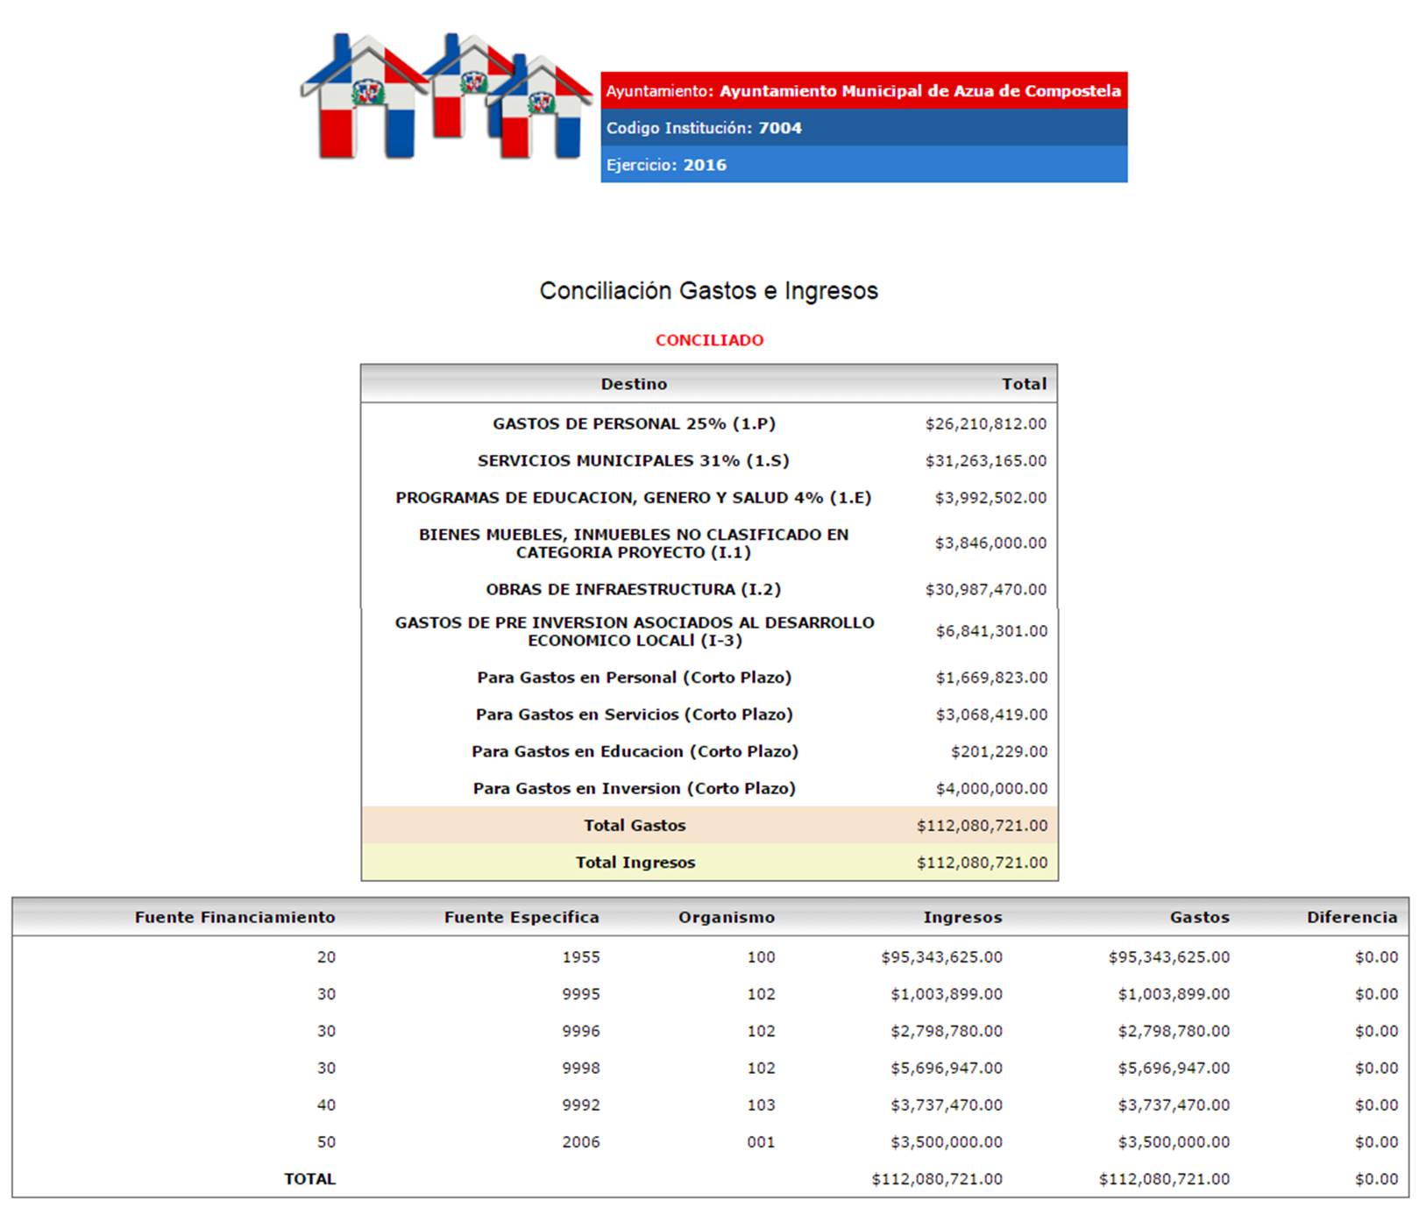Select the Fuente Especifica 1955 cell
The width and height of the screenshot is (1419, 1222).
(x=581, y=957)
